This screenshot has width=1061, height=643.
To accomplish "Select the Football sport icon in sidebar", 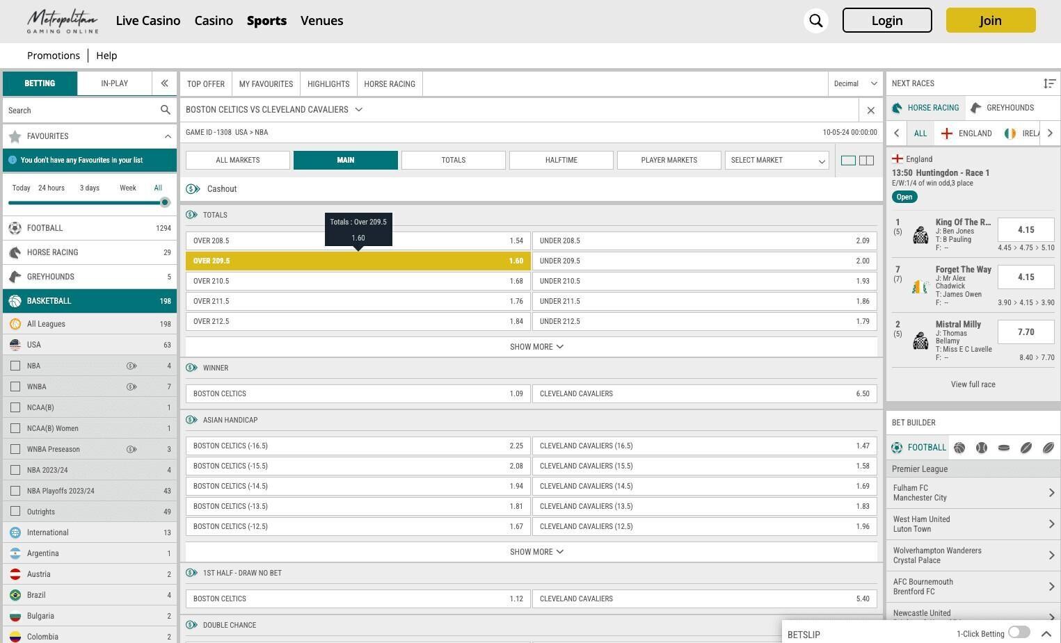I will point(15,228).
